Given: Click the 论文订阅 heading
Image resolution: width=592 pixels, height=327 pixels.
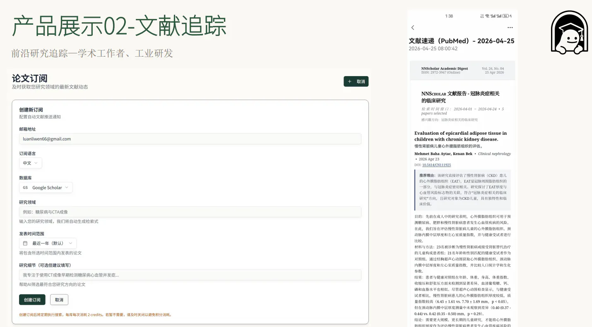Looking at the screenshot, I should (29, 78).
